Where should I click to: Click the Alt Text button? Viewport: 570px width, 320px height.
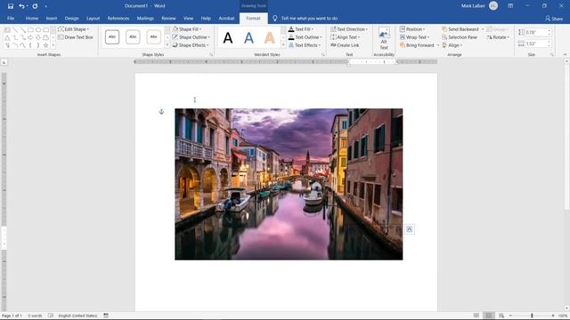(x=384, y=39)
